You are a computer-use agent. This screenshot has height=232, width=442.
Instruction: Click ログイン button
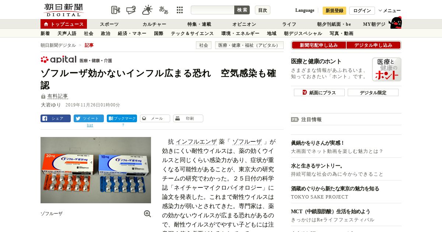(x=362, y=11)
